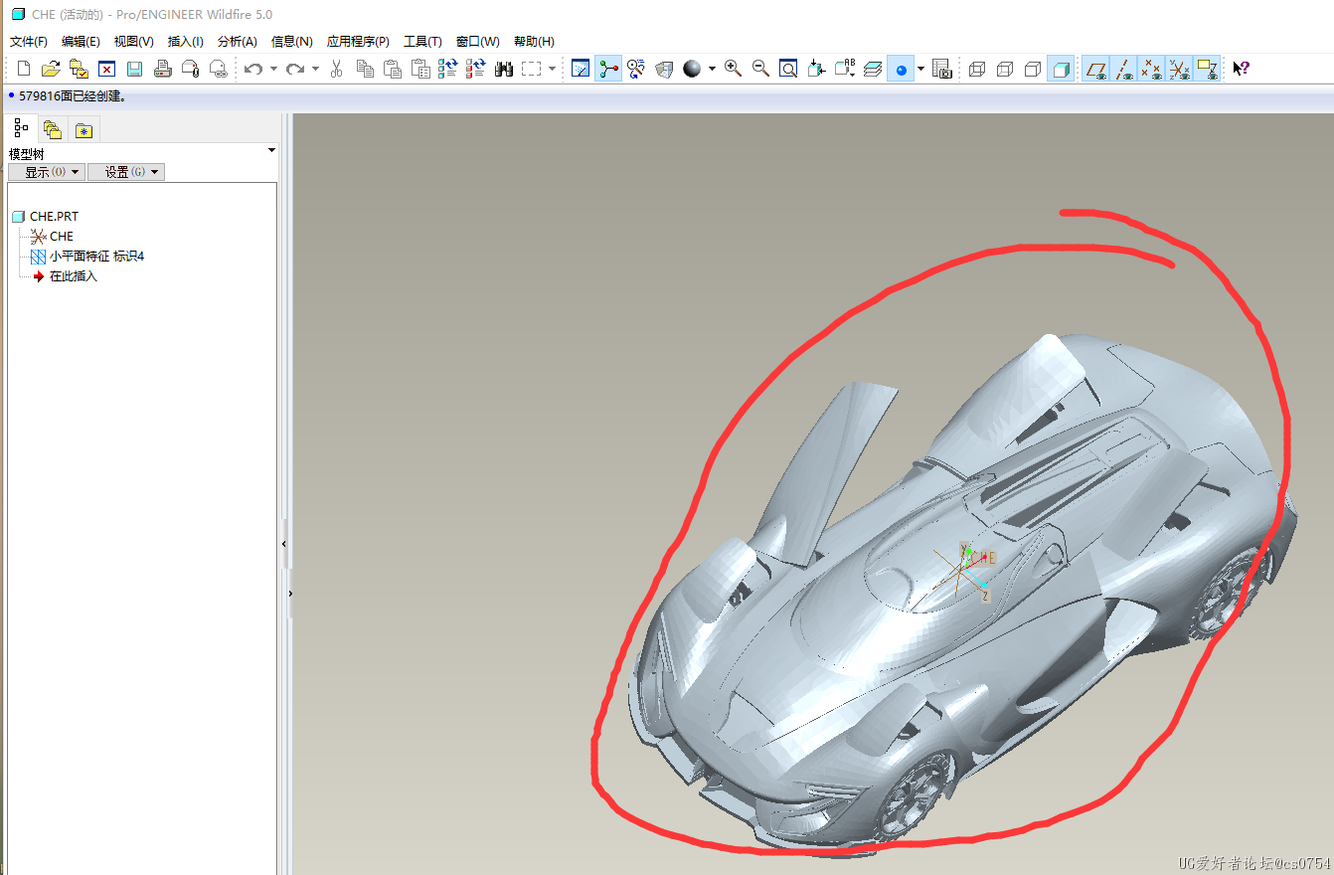
Task: Open view manager icon
Action: pos(941,69)
